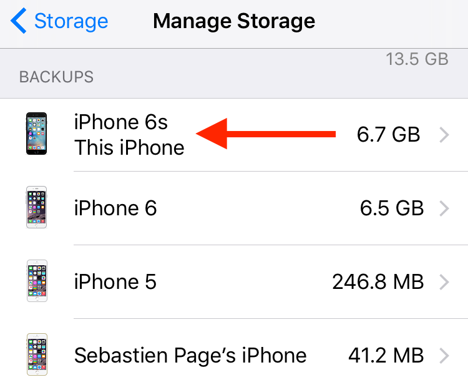468x390 pixels.
Task: Select the 6.7 GB backup size
Action: pos(388,135)
